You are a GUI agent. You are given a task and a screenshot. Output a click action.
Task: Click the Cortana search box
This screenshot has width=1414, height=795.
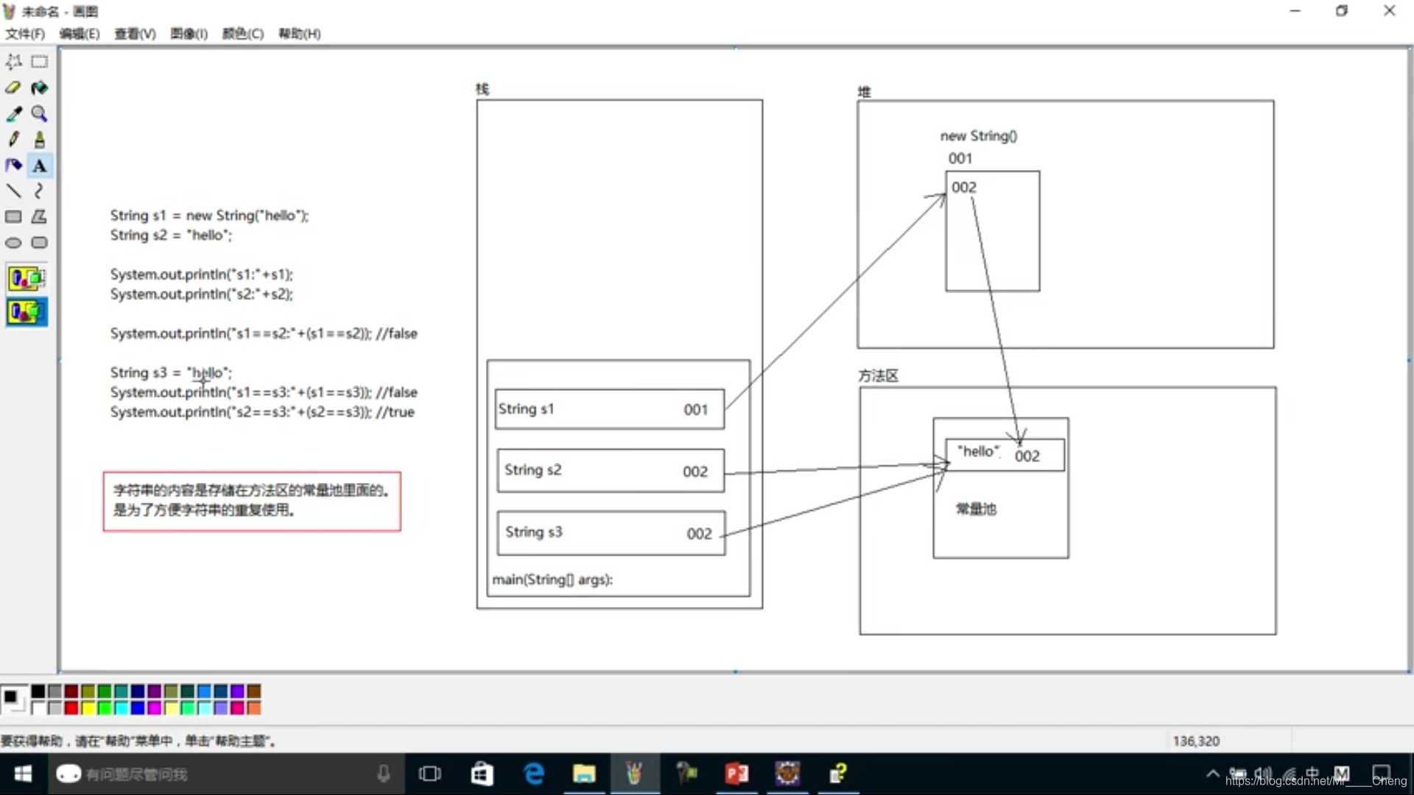click(225, 774)
